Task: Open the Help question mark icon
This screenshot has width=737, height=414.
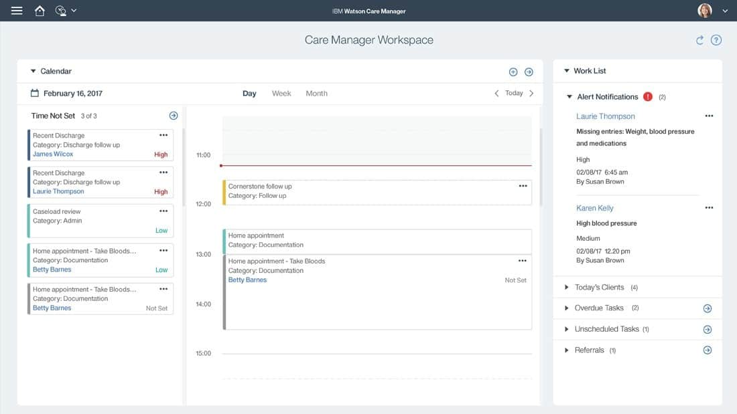Action: click(x=716, y=40)
